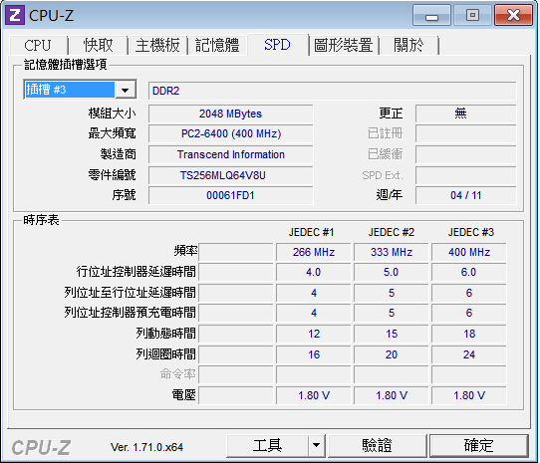Minimize the CPU-Z window
The image size is (540, 463).
[x=431, y=15]
